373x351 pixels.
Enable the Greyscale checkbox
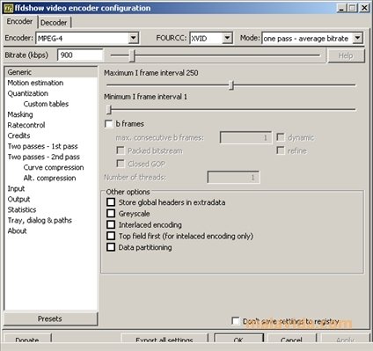pos(111,213)
